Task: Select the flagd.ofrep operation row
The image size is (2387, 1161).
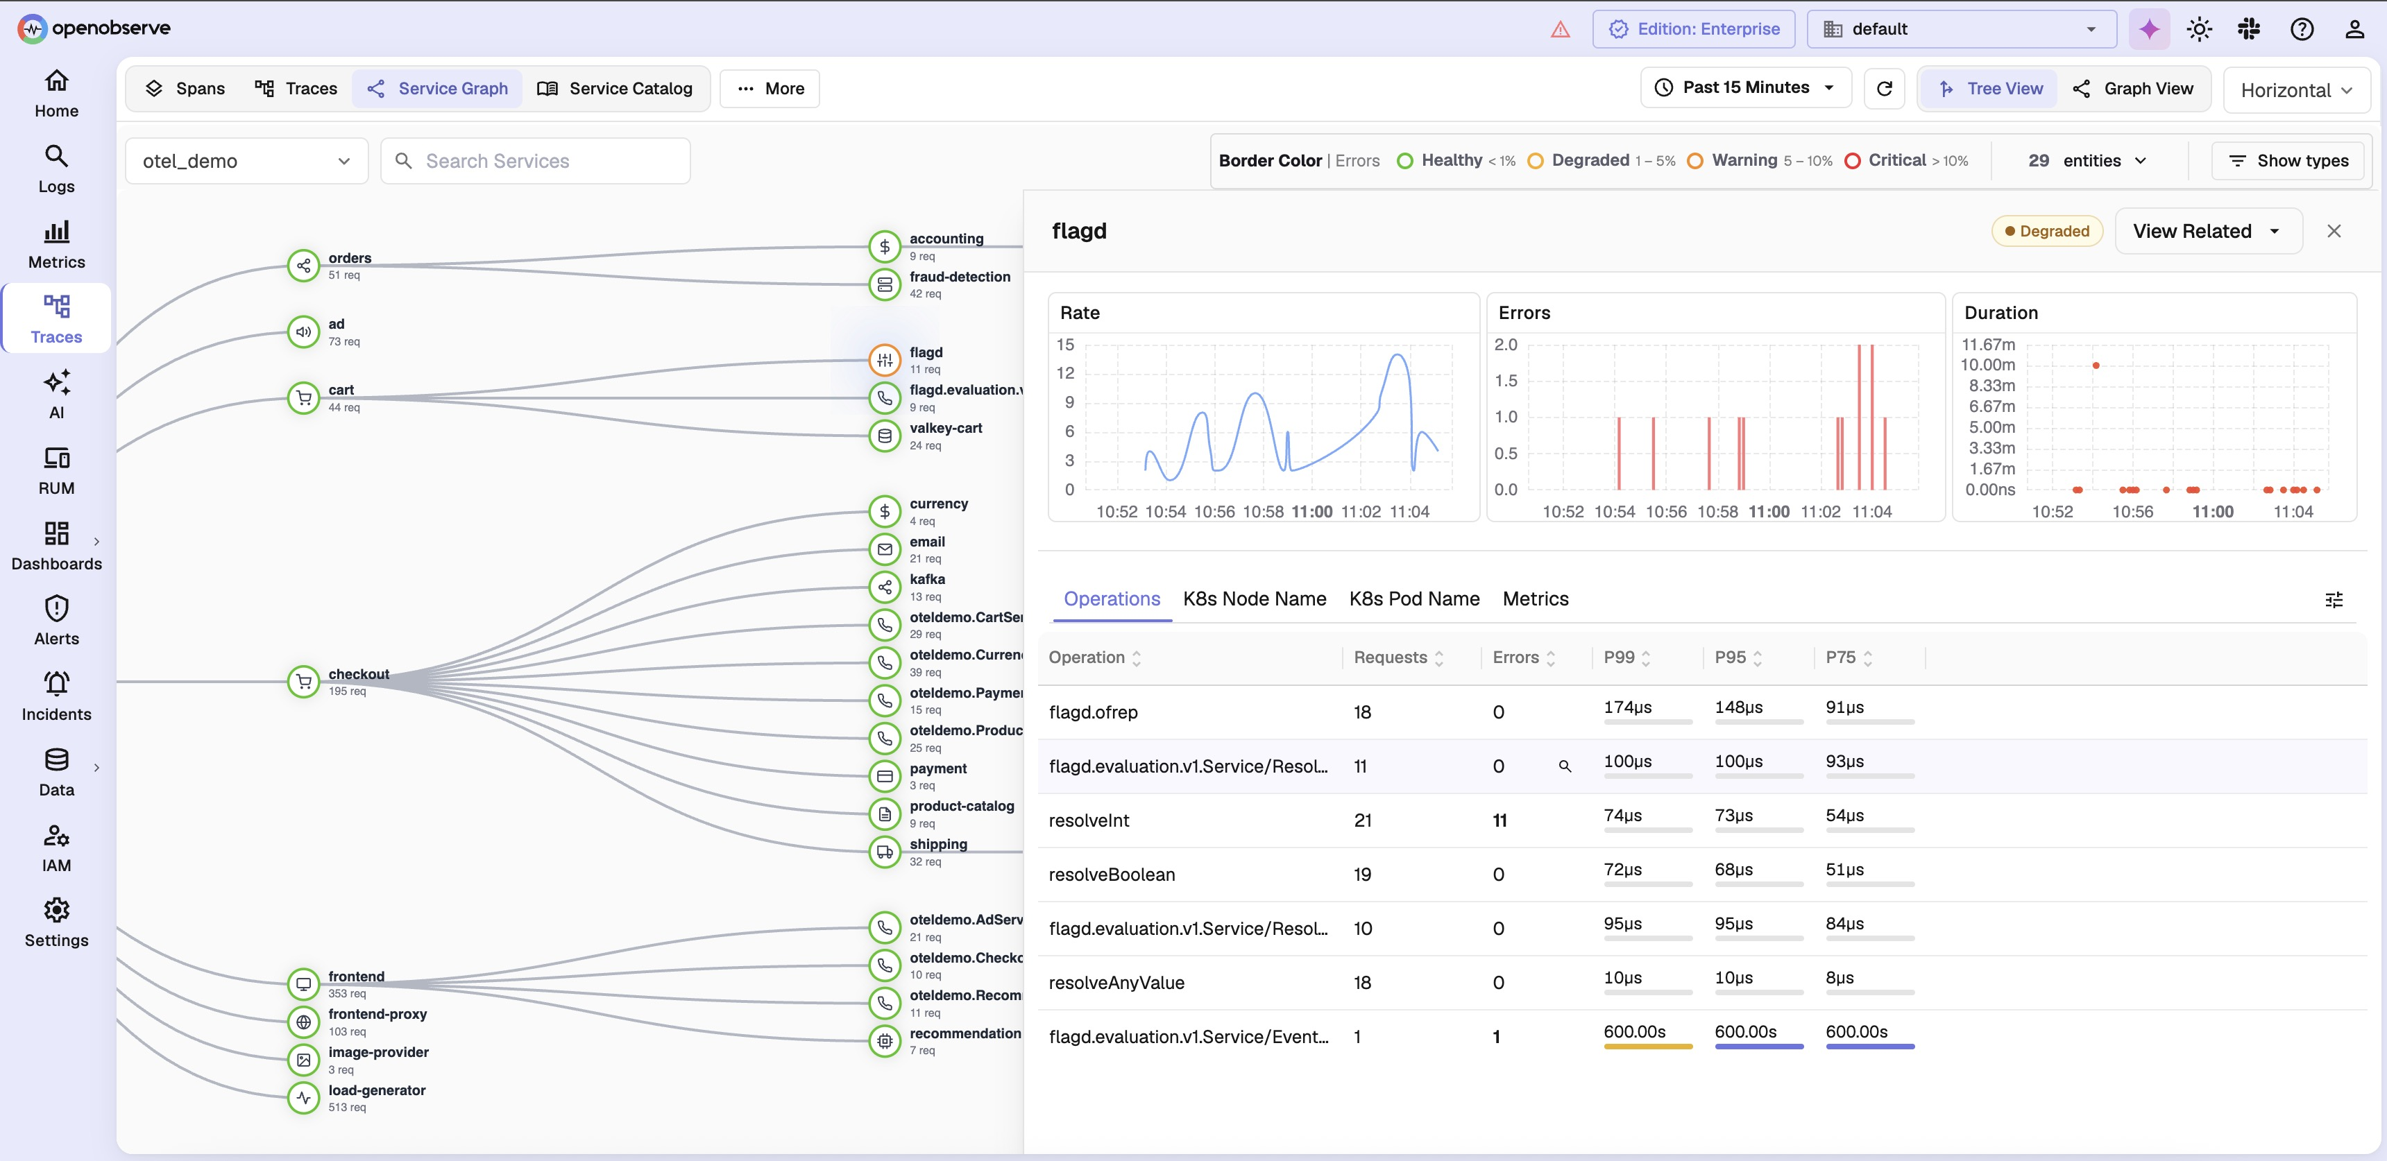Action: 1701,712
